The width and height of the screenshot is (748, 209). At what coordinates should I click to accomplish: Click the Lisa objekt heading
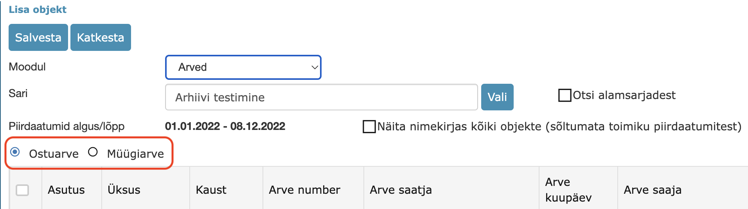tap(38, 10)
